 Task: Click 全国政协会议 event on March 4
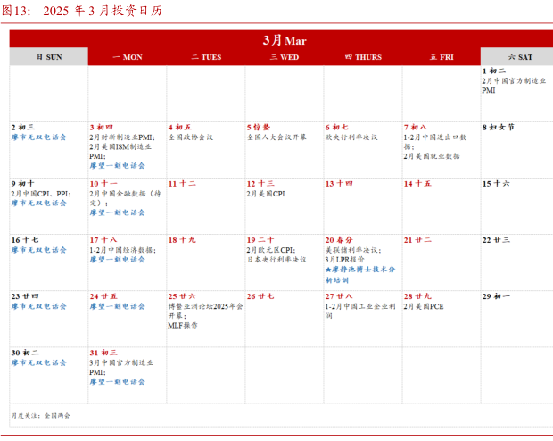tap(191, 138)
